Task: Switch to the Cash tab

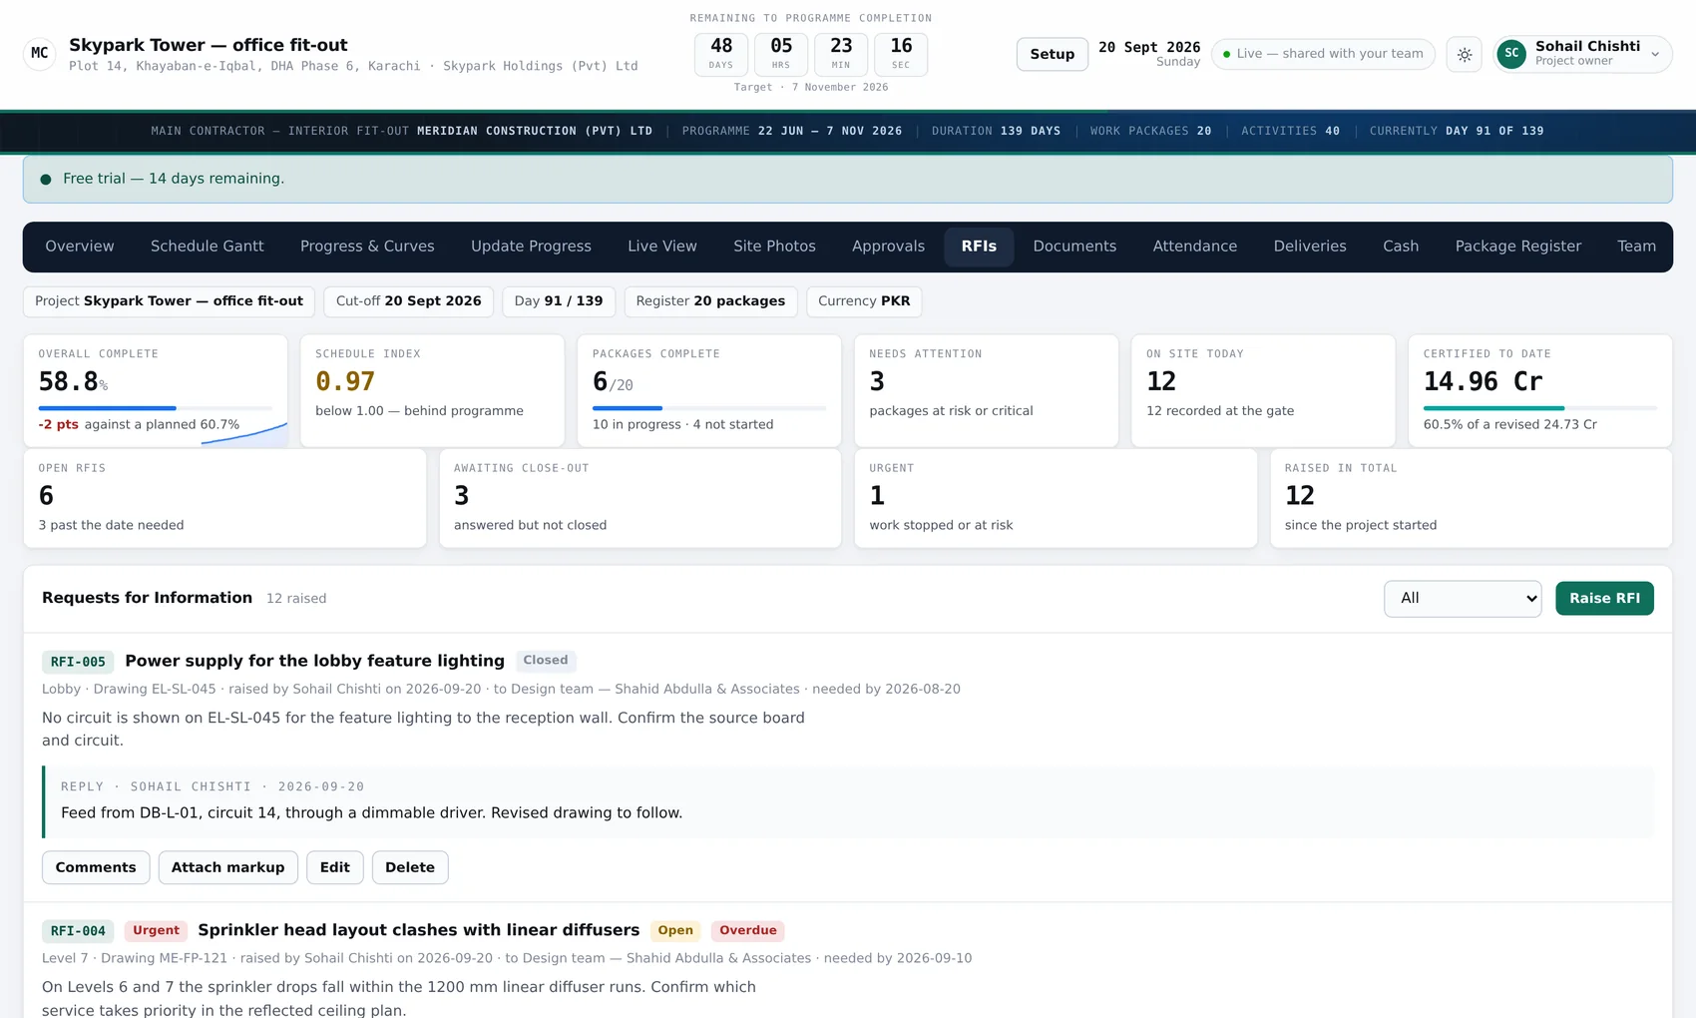Action: tap(1401, 247)
